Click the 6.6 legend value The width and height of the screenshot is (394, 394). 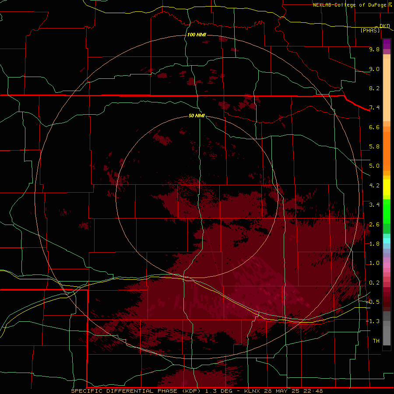374,127
